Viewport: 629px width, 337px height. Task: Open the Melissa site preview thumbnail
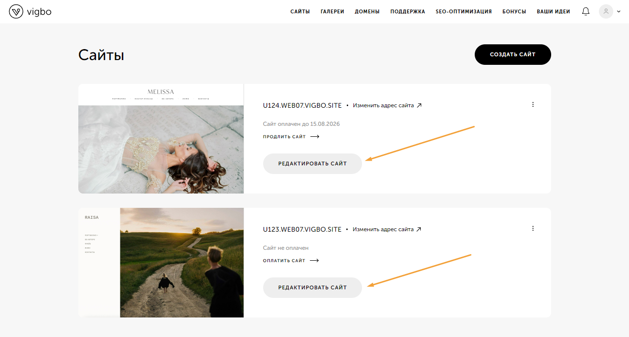161,139
